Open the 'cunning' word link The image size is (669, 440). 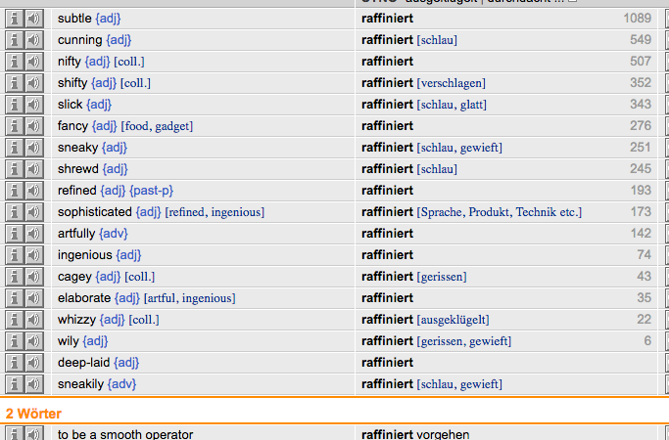pos(80,40)
